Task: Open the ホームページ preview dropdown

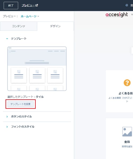Action: click(30, 16)
